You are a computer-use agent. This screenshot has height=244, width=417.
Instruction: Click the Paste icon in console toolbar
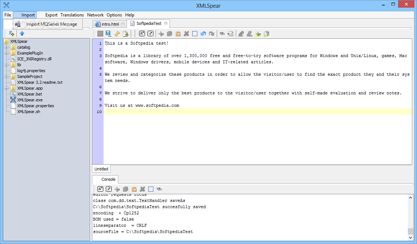coord(134,189)
